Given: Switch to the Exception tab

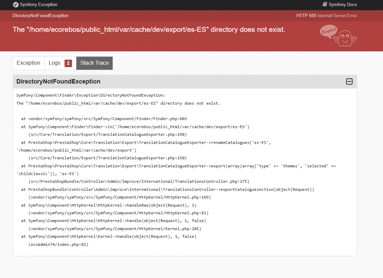Looking at the screenshot, I should (x=28, y=63).
